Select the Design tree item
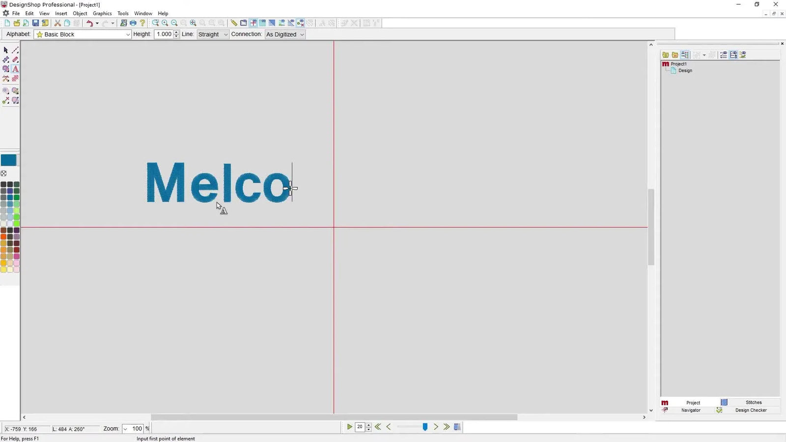Viewport: 786px width, 442px height. [685, 71]
